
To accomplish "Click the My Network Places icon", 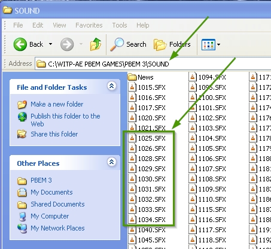I will [x=22, y=229].
